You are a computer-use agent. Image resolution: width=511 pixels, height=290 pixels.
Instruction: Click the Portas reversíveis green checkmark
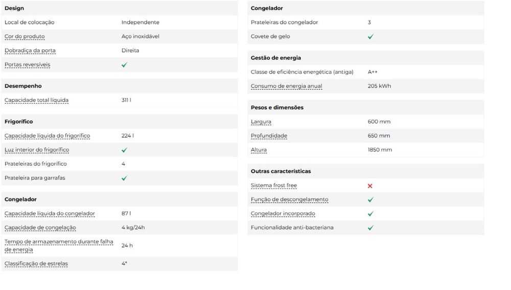coord(124,65)
